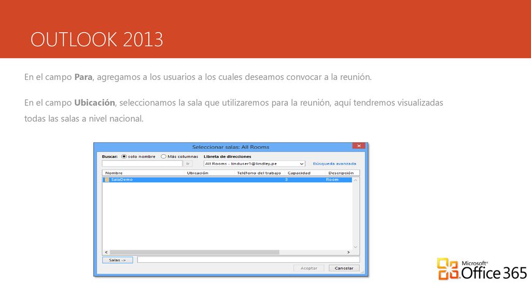This screenshot has height=299, width=531.
Task: Click the search text field under Buscar
Action: coord(142,164)
